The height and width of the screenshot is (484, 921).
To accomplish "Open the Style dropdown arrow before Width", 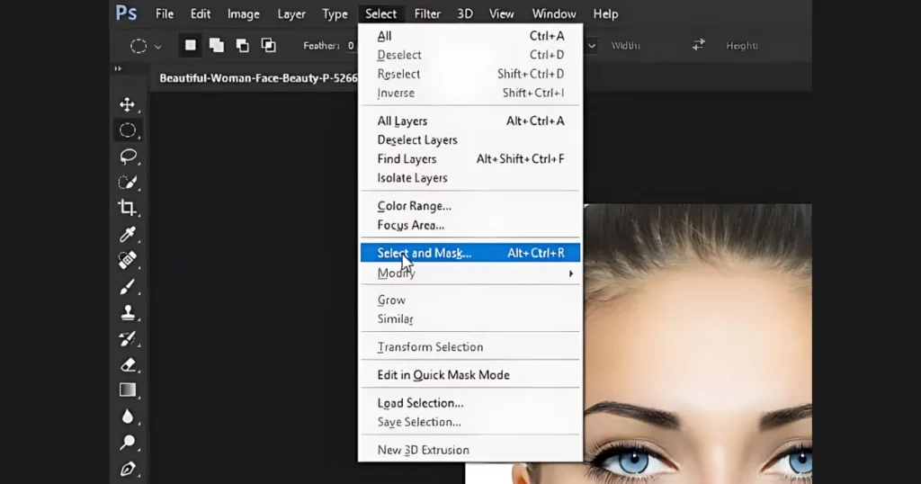I will 592,46.
